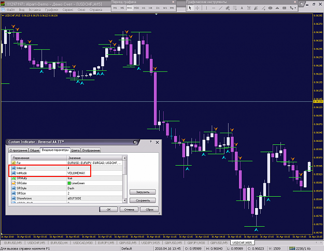
Task: Open the Сервис menu
Action: coord(68,10)
